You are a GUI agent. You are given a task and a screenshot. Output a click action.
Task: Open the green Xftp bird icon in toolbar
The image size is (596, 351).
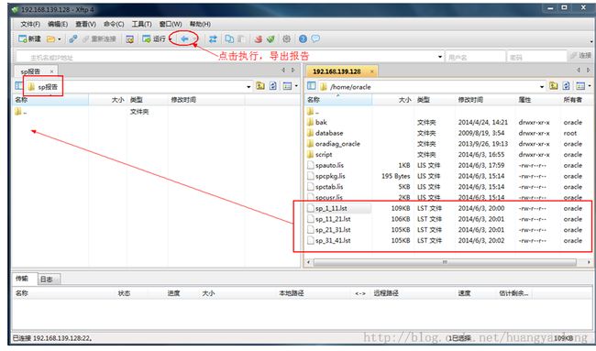(x=270, y=38)
